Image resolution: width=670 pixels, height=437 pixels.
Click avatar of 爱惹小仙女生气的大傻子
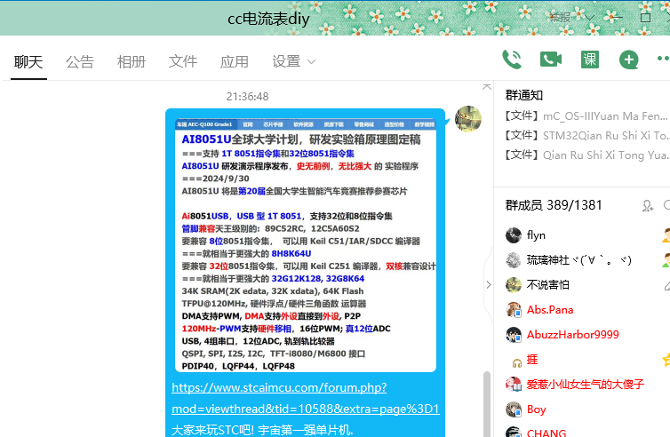click(x=514, y=385)
